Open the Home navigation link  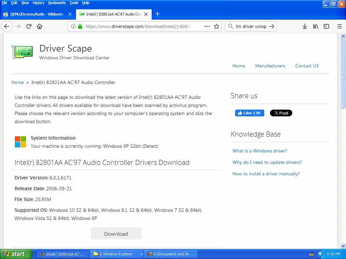coord(239,66)
